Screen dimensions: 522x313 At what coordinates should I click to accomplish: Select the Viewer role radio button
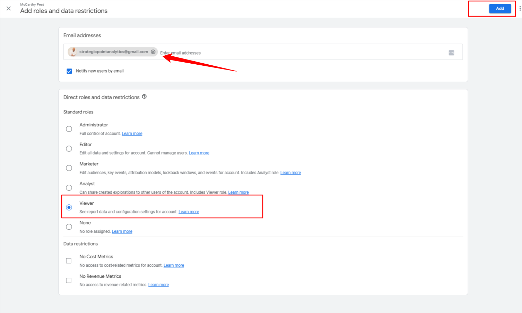tap(69, 208)
